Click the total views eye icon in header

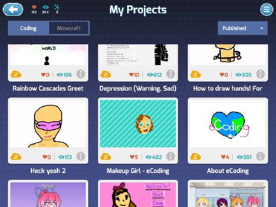[x=45, y=7]
